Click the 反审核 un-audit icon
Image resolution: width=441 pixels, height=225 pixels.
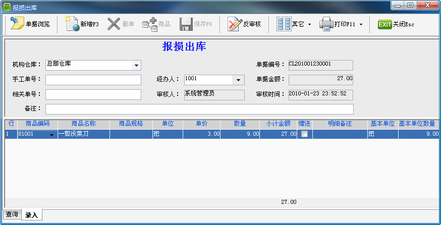235,24
